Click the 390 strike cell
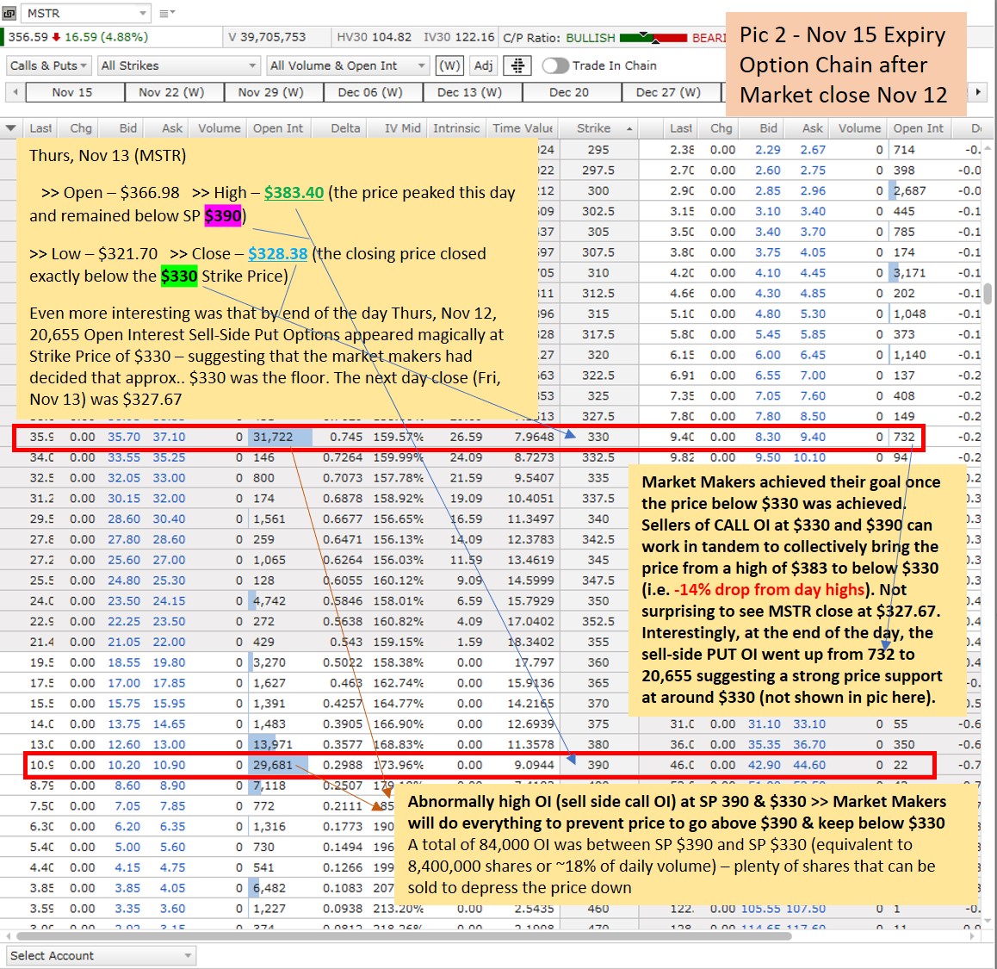Viewport: 997px width, 969px height. 598,765
